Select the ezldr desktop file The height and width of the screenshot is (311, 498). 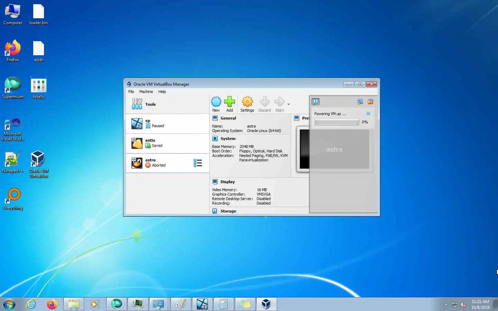pos(38,51)
